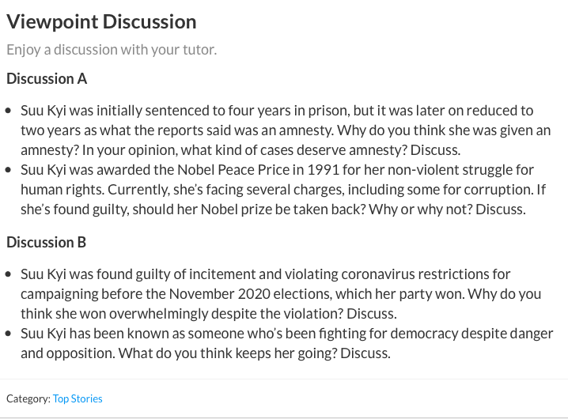
Task: Click the text 'should her Nobel prize be taken back?'
Action: [x=249, y=209]
